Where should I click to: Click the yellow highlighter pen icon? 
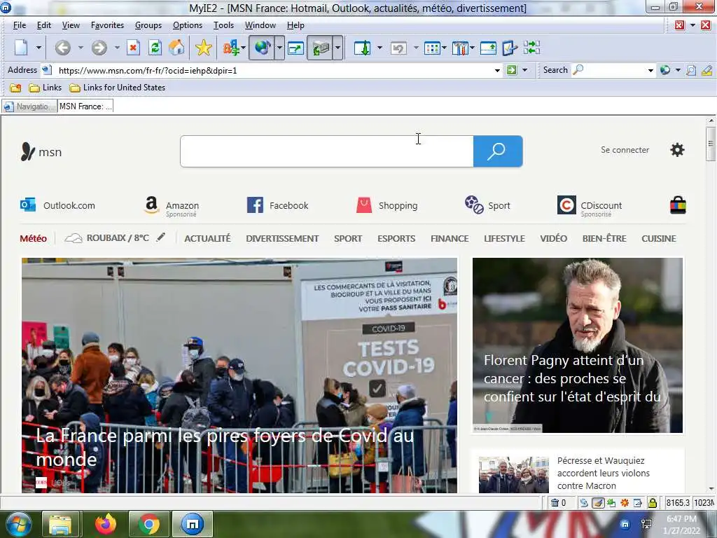(x=707, y=70)
